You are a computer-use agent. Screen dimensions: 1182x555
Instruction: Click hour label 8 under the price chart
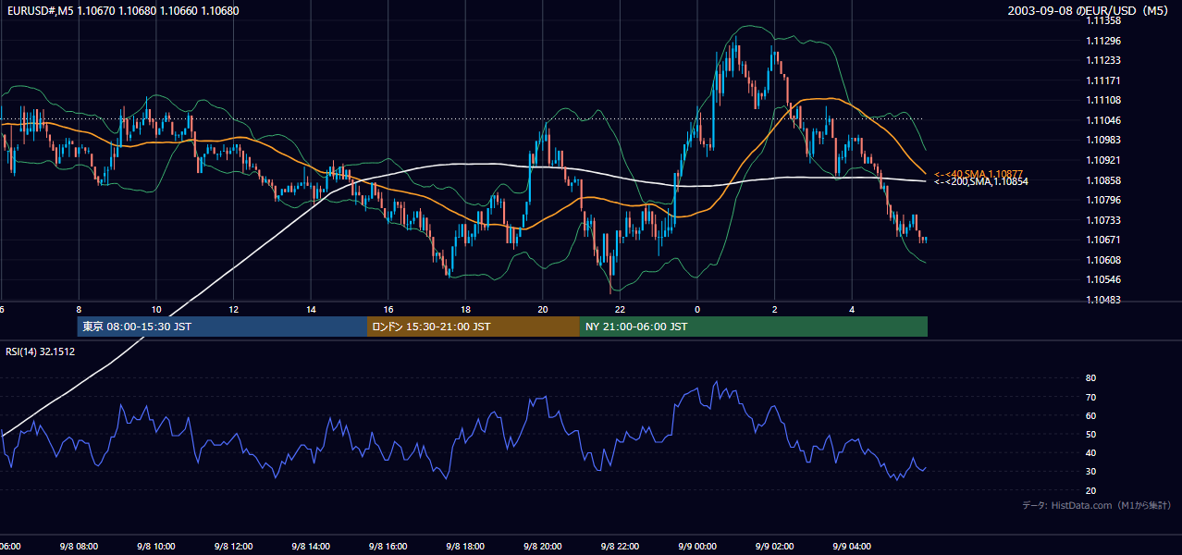pyautogui.click(x=79, y=309)
